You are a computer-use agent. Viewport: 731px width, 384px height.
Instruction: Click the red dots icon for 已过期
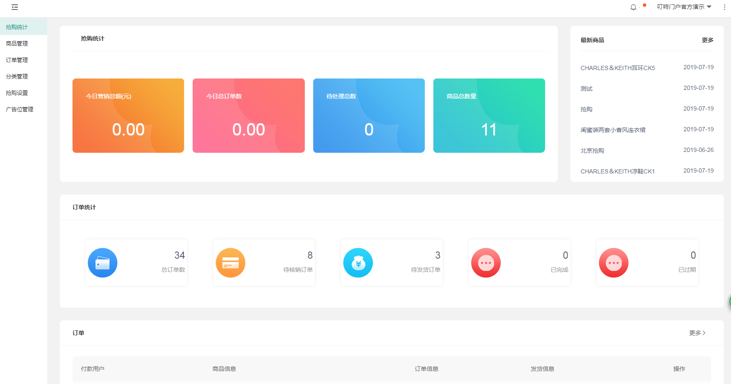click(x=614, y=263)
